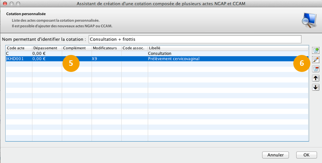Click the add new act icon
Screen dimensions: 322x163
point(315,50)
